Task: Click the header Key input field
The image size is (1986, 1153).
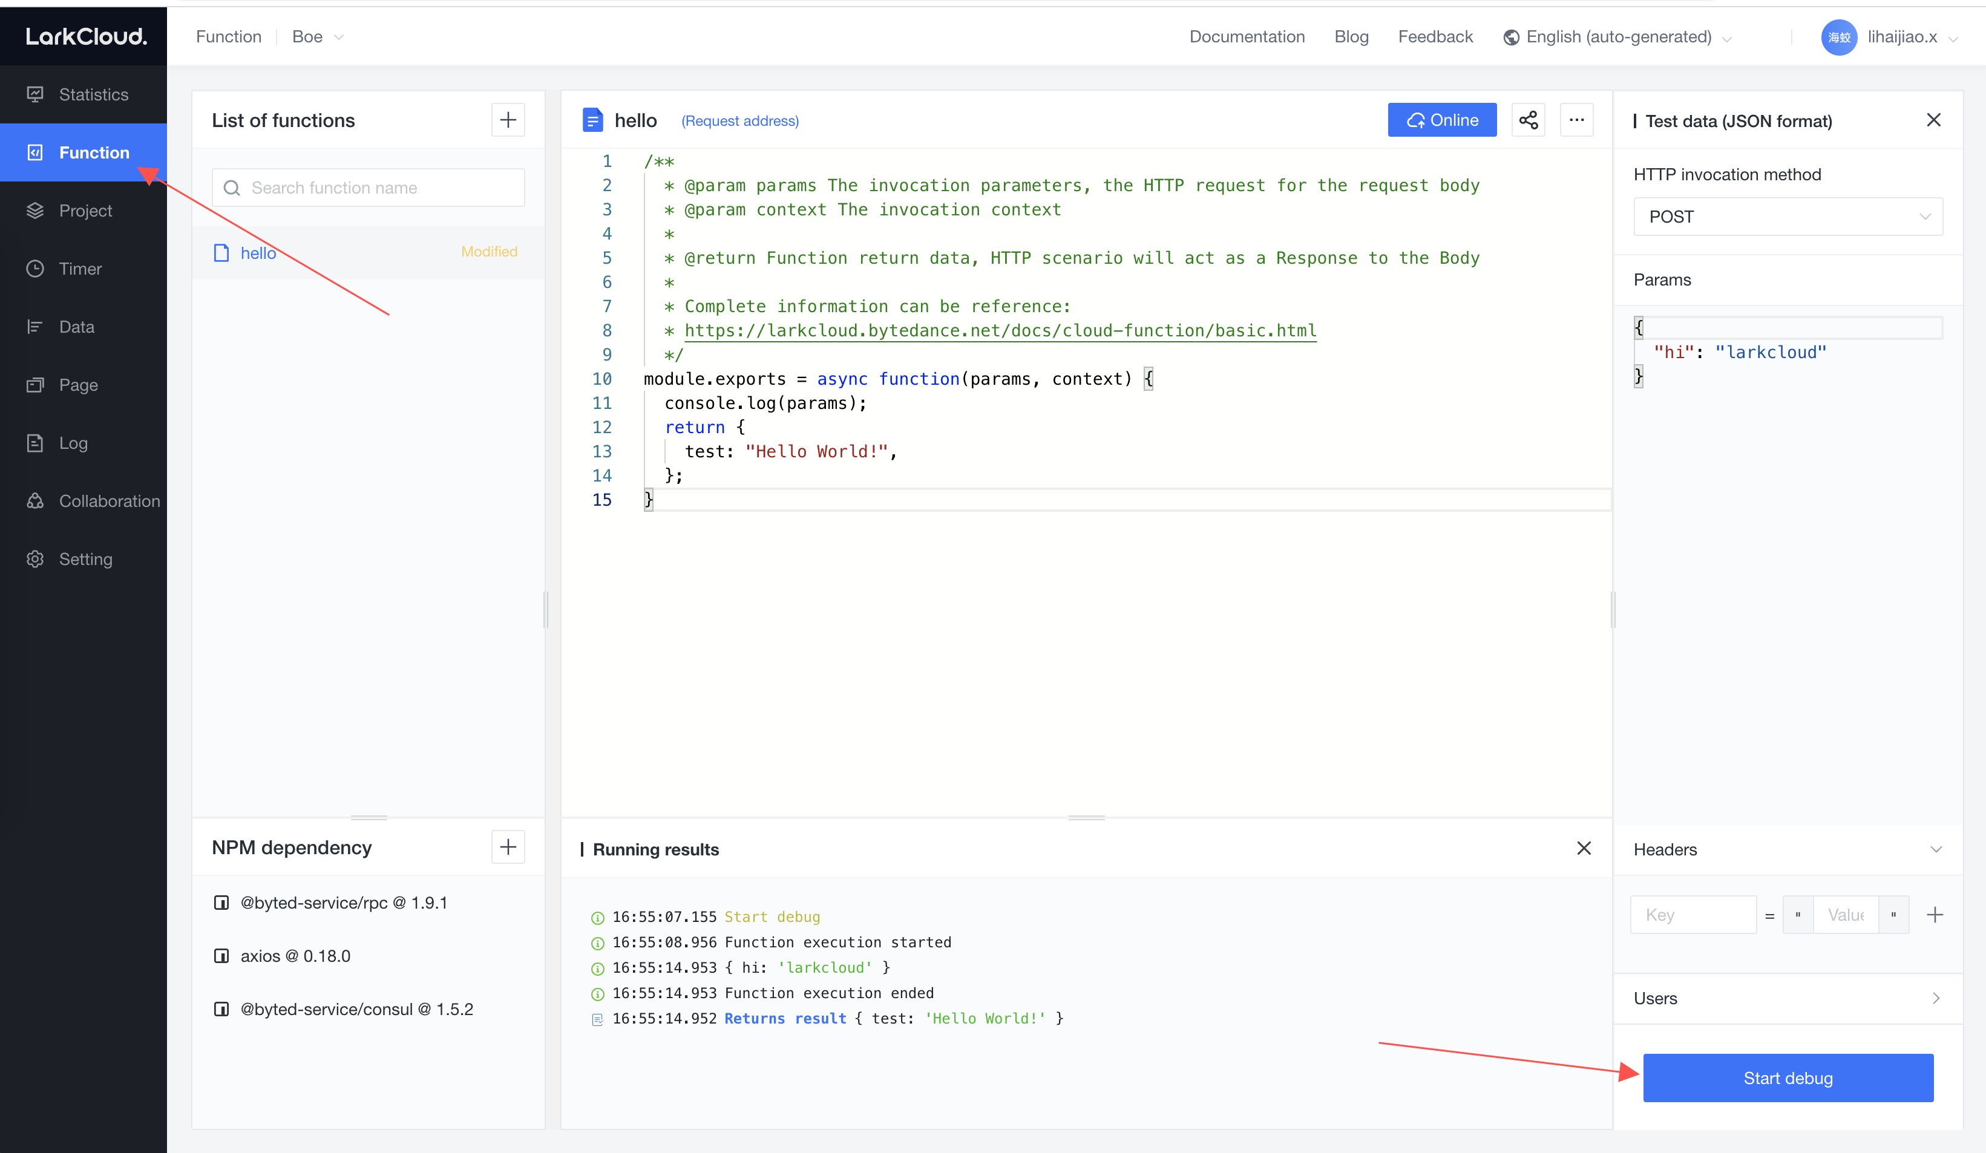Action: point(1693,915)
